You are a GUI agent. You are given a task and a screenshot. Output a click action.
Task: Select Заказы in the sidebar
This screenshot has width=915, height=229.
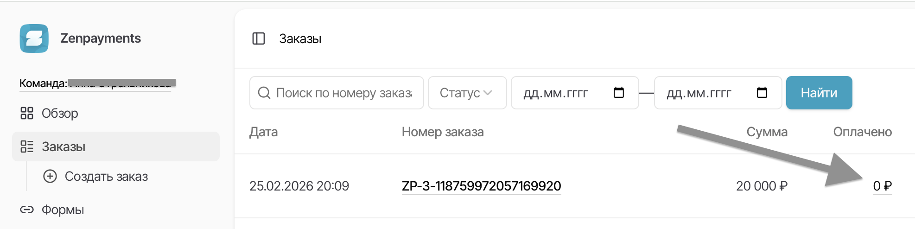pos(64,146)
